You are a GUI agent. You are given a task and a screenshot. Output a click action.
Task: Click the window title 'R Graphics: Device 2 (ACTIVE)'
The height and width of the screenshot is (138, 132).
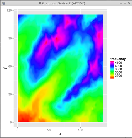point(62,3)
